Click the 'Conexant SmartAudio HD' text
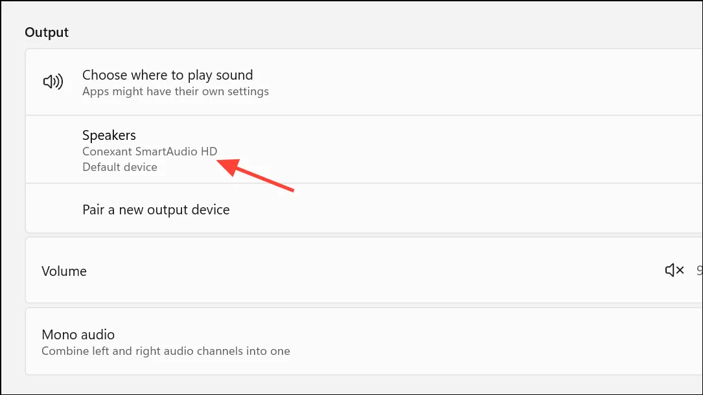Viewport: 703px width, 395px height. click(150, 152)
